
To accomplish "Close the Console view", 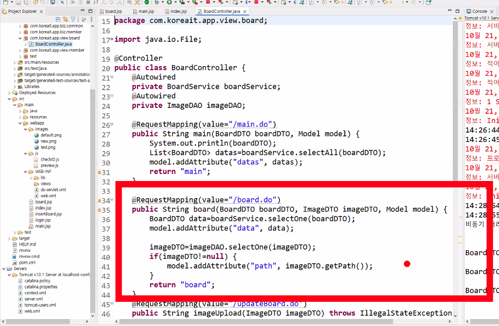I will click(x=491, y=11).
